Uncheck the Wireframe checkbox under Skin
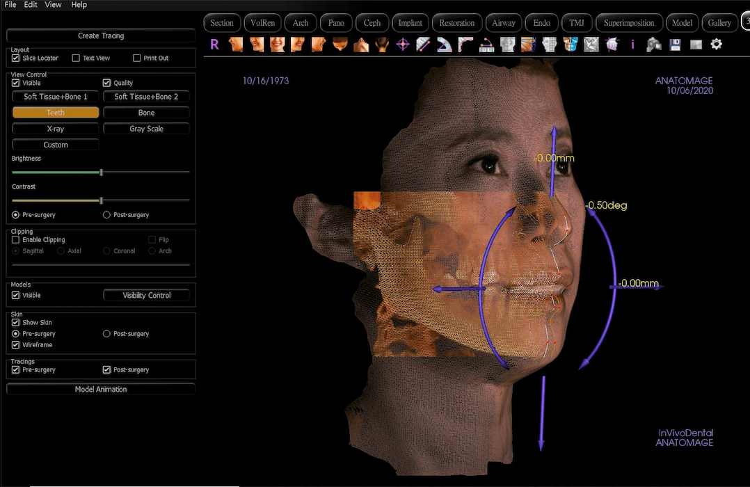 coord(16,345)
